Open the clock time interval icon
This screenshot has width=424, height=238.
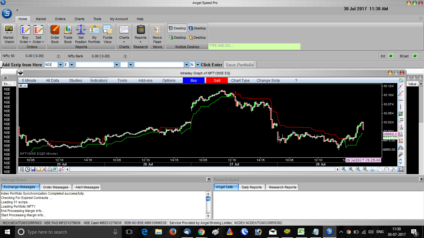28,169
